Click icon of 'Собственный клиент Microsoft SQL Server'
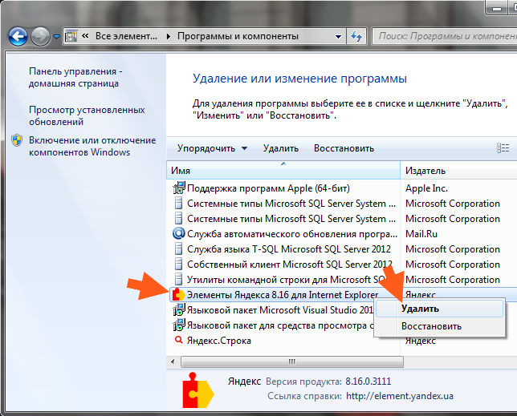 coord(178,264)
